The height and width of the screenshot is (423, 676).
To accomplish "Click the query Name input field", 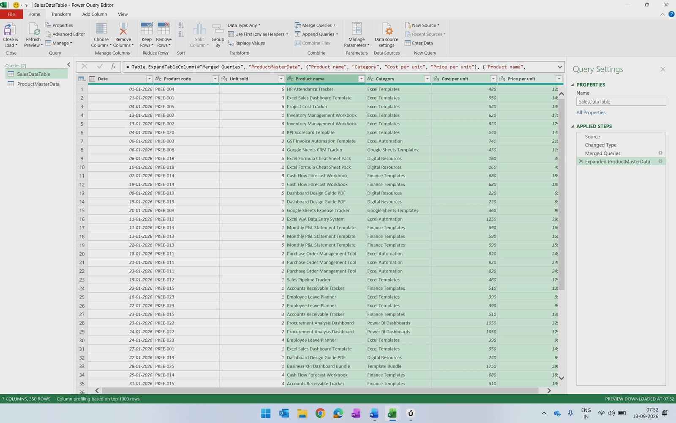I will pos(621,102).
